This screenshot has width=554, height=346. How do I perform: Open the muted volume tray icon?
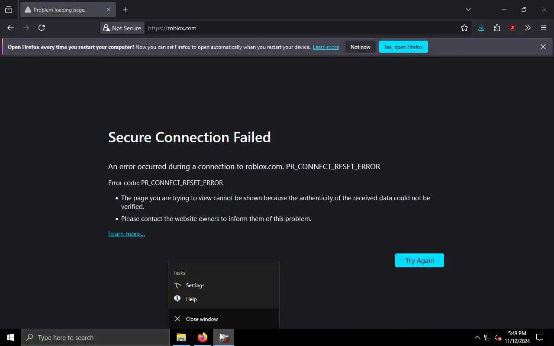[x=498, y=337]
